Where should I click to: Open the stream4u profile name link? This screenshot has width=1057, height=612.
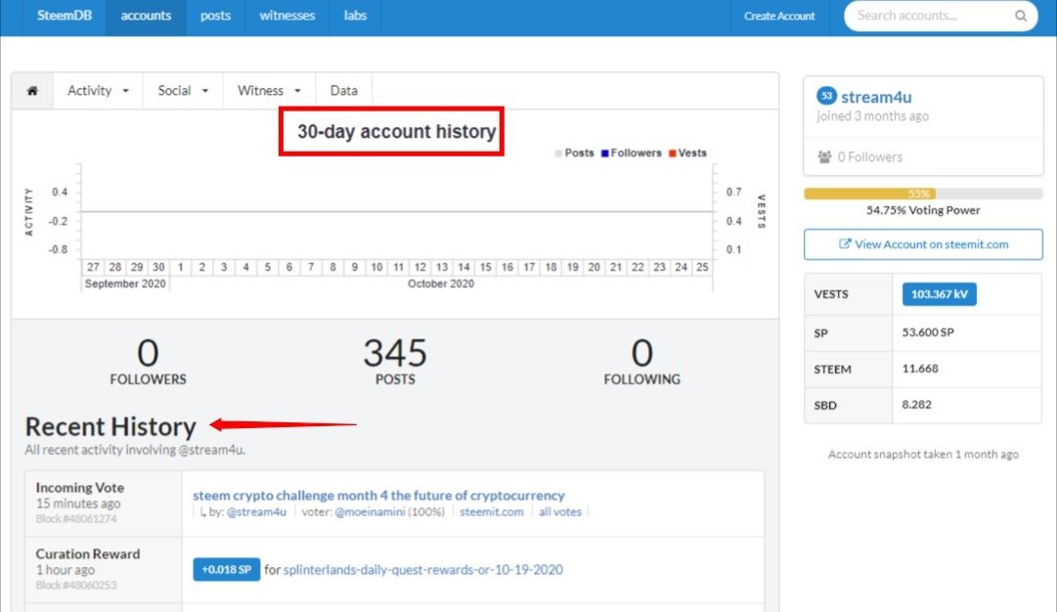tap(876, 97)
